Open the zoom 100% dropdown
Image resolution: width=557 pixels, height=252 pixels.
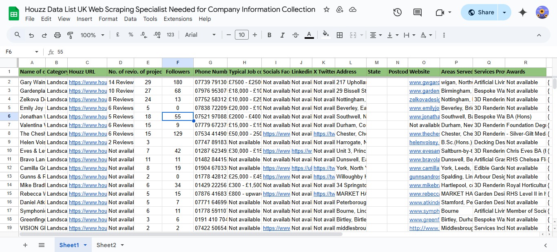click(x=93, y=35)
